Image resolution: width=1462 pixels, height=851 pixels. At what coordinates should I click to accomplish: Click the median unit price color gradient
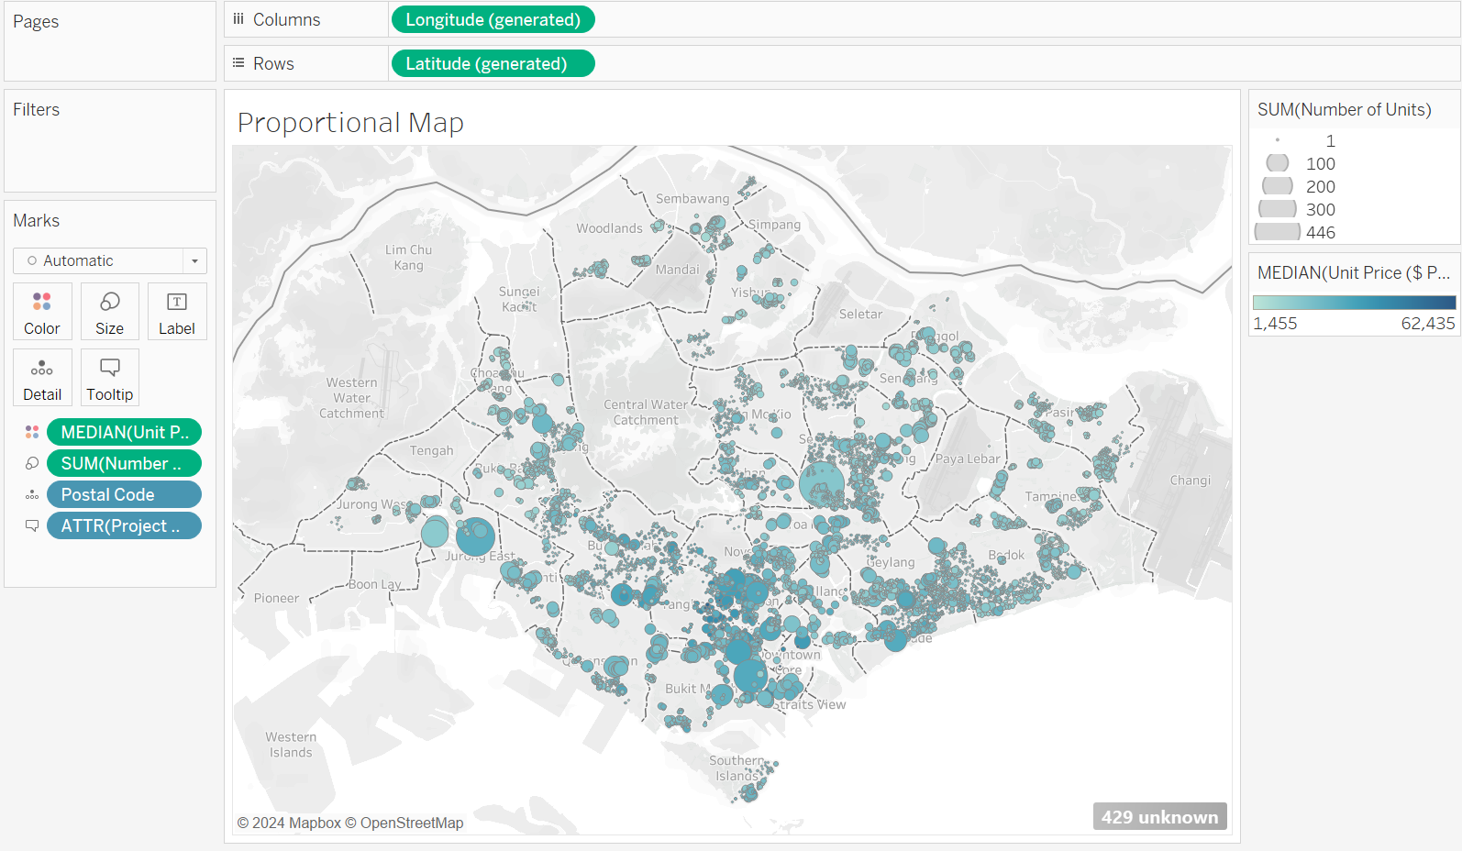(1354, 303)
